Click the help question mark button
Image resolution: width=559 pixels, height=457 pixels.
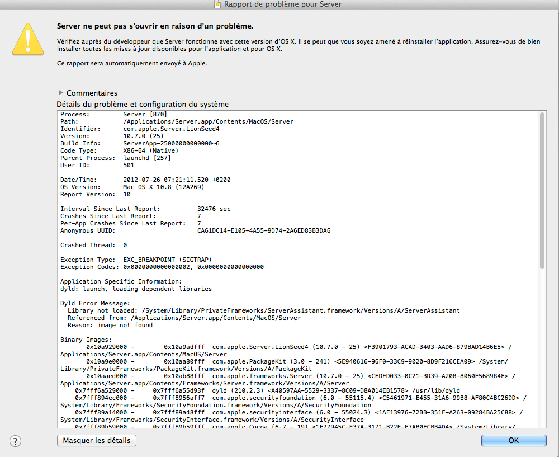click(x=15, y=441)
